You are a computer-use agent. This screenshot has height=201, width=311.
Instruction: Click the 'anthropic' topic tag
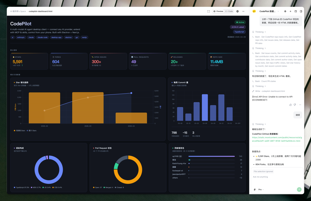click(x=21, y=37)
